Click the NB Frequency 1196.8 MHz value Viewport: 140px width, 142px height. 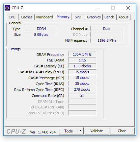(107, 40)
